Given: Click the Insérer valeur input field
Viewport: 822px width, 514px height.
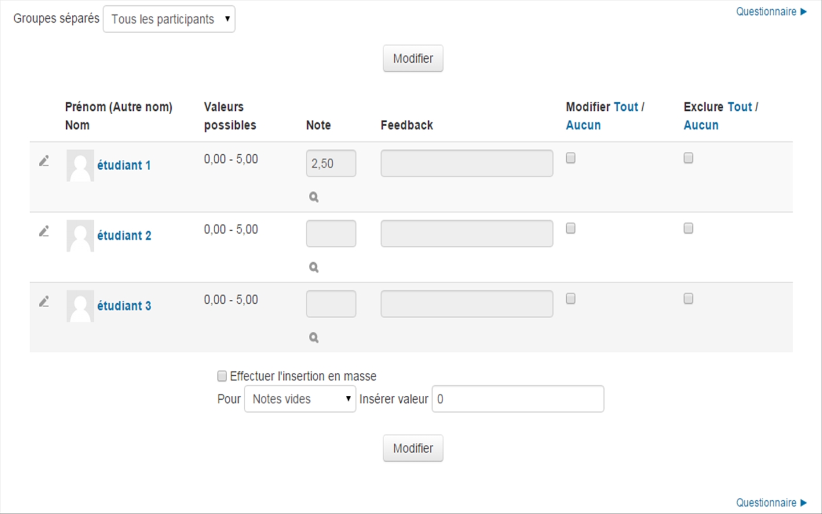Looking at the screenshot, I should pos(518,399).
